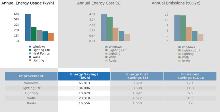This screenshot has height=112, width=220.
Task: Click the Roofs bar in Energy Cost chart
Action: 128,37
